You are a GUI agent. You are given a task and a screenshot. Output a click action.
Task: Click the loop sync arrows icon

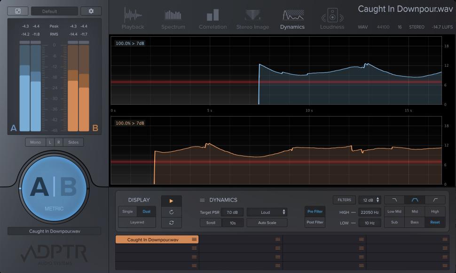pos(171,223)
